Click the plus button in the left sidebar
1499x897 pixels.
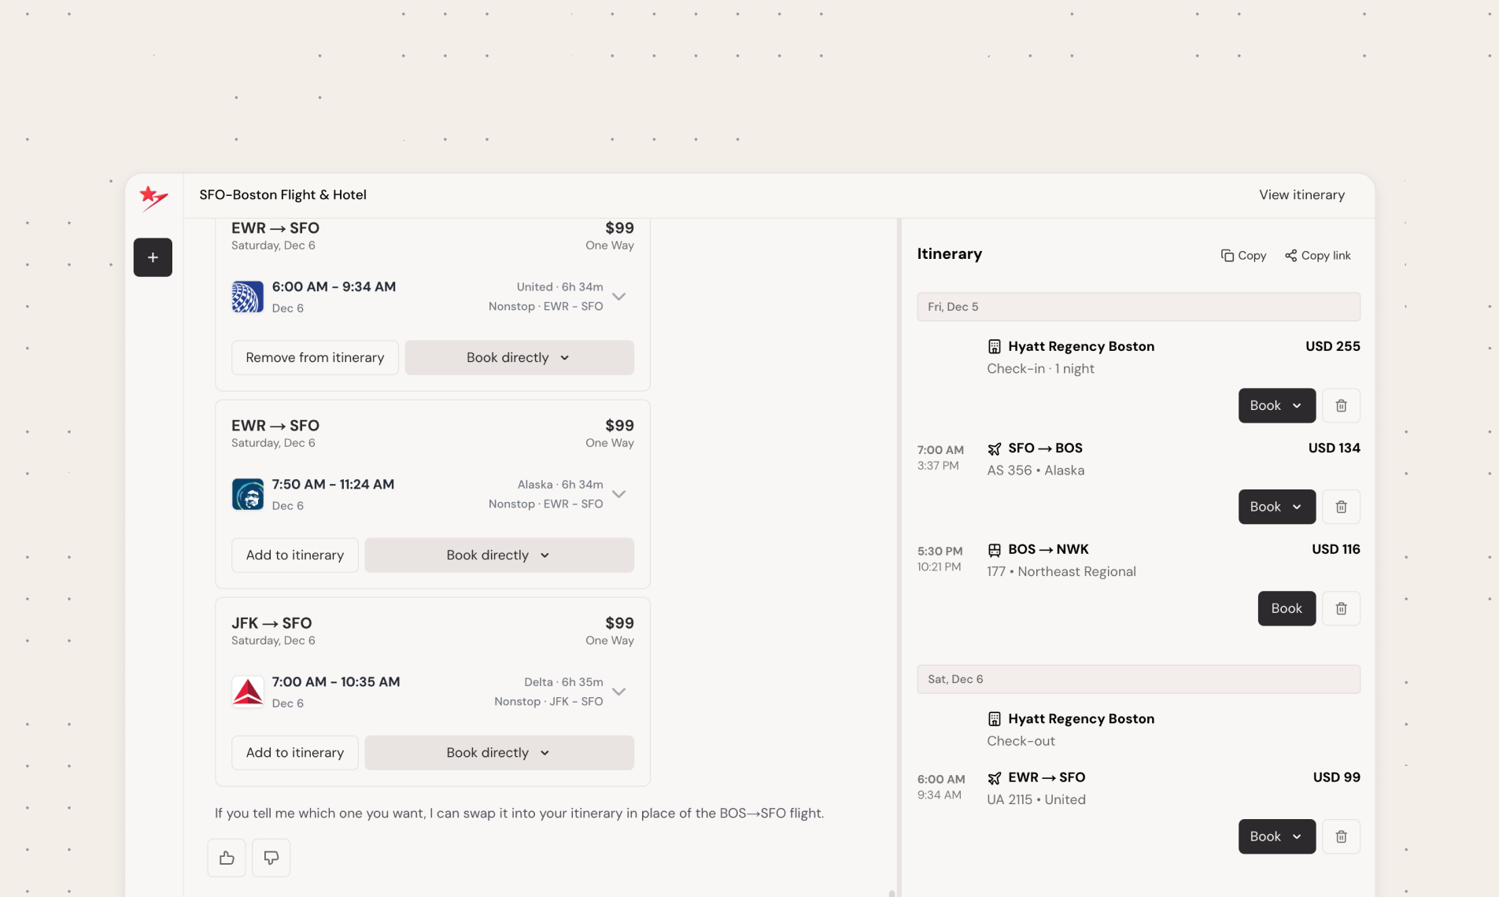click(x=153, y=257)
